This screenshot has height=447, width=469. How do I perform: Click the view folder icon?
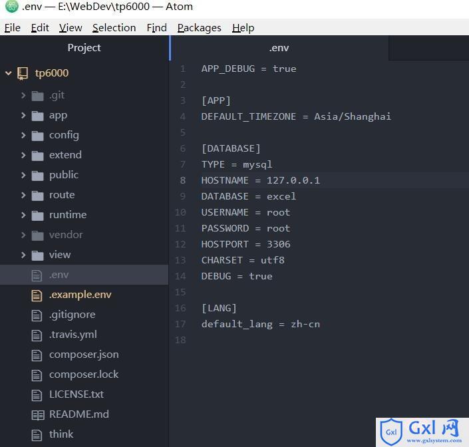(x=38, y=255)
